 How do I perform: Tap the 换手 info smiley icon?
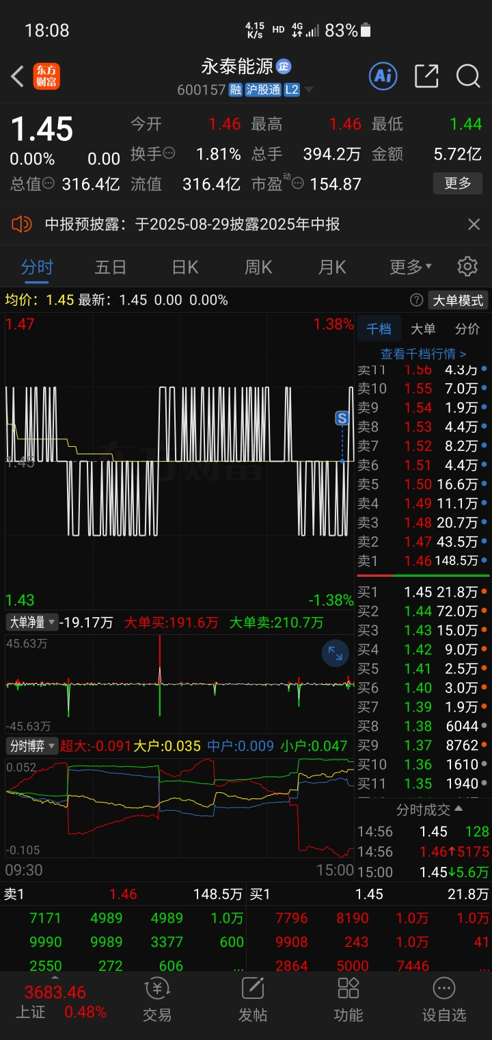pos(169,154)
